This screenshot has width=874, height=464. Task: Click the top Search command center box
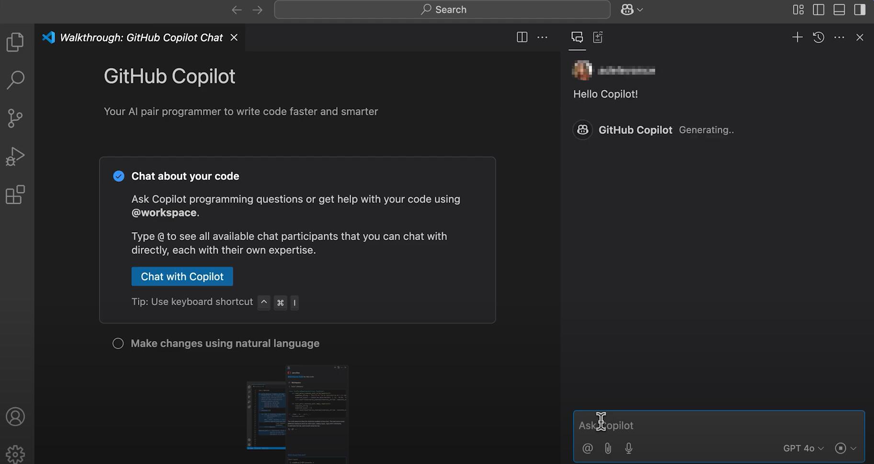pyautogui.click(x=442, y=10)
